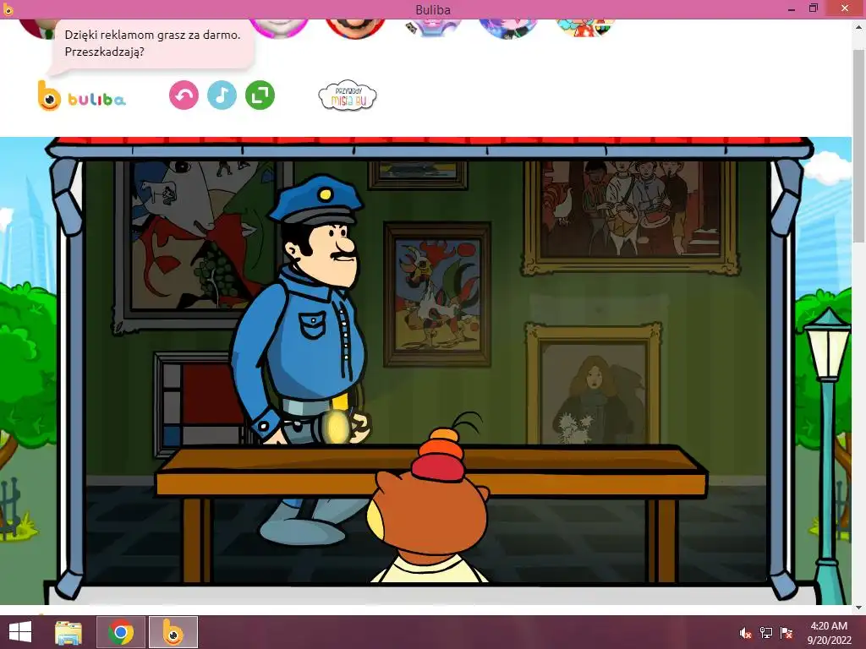Click the small landscape painting near the ceiling
Image resolution: width=866 pixels, height=649 pixels.
(418, 174)
